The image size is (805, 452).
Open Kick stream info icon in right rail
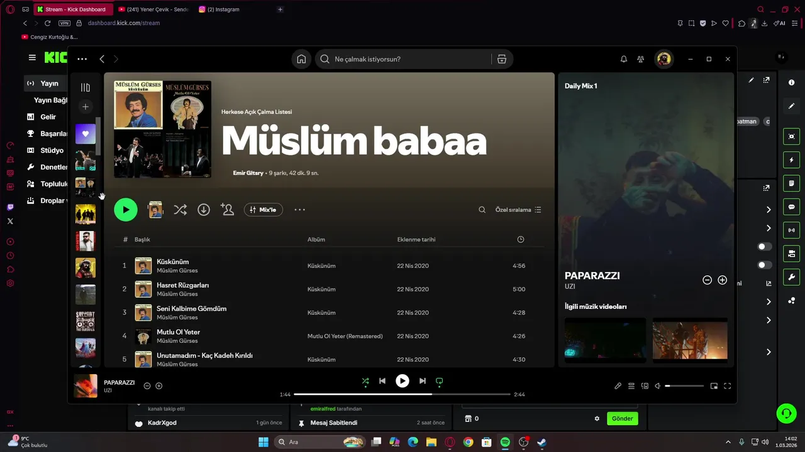[x=791, y=83]
